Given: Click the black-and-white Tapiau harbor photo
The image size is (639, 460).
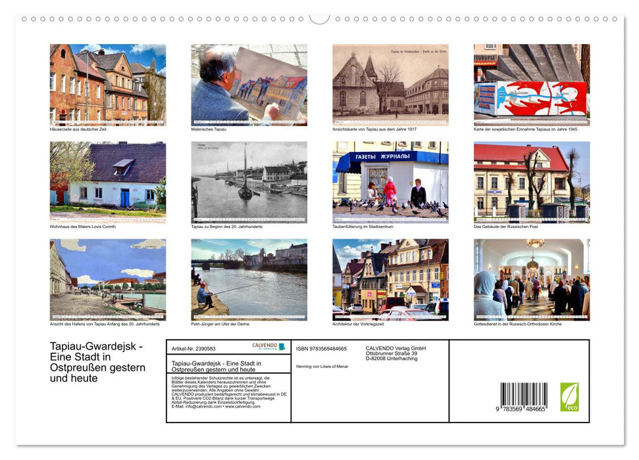Looking at the screenshot, I should (249, 182).
